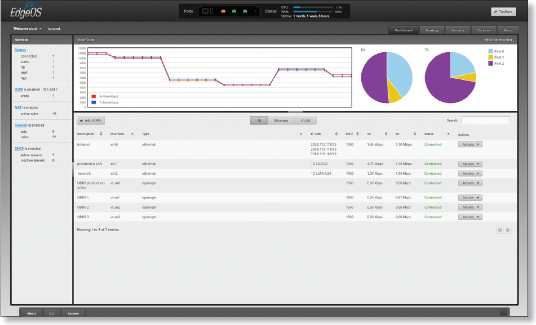
Task: Open the DHCP link
Action: pos(19,148)
